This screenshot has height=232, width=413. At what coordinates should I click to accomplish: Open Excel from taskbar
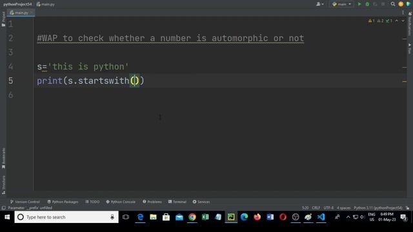pyautogui.click(x=205, y=217)
